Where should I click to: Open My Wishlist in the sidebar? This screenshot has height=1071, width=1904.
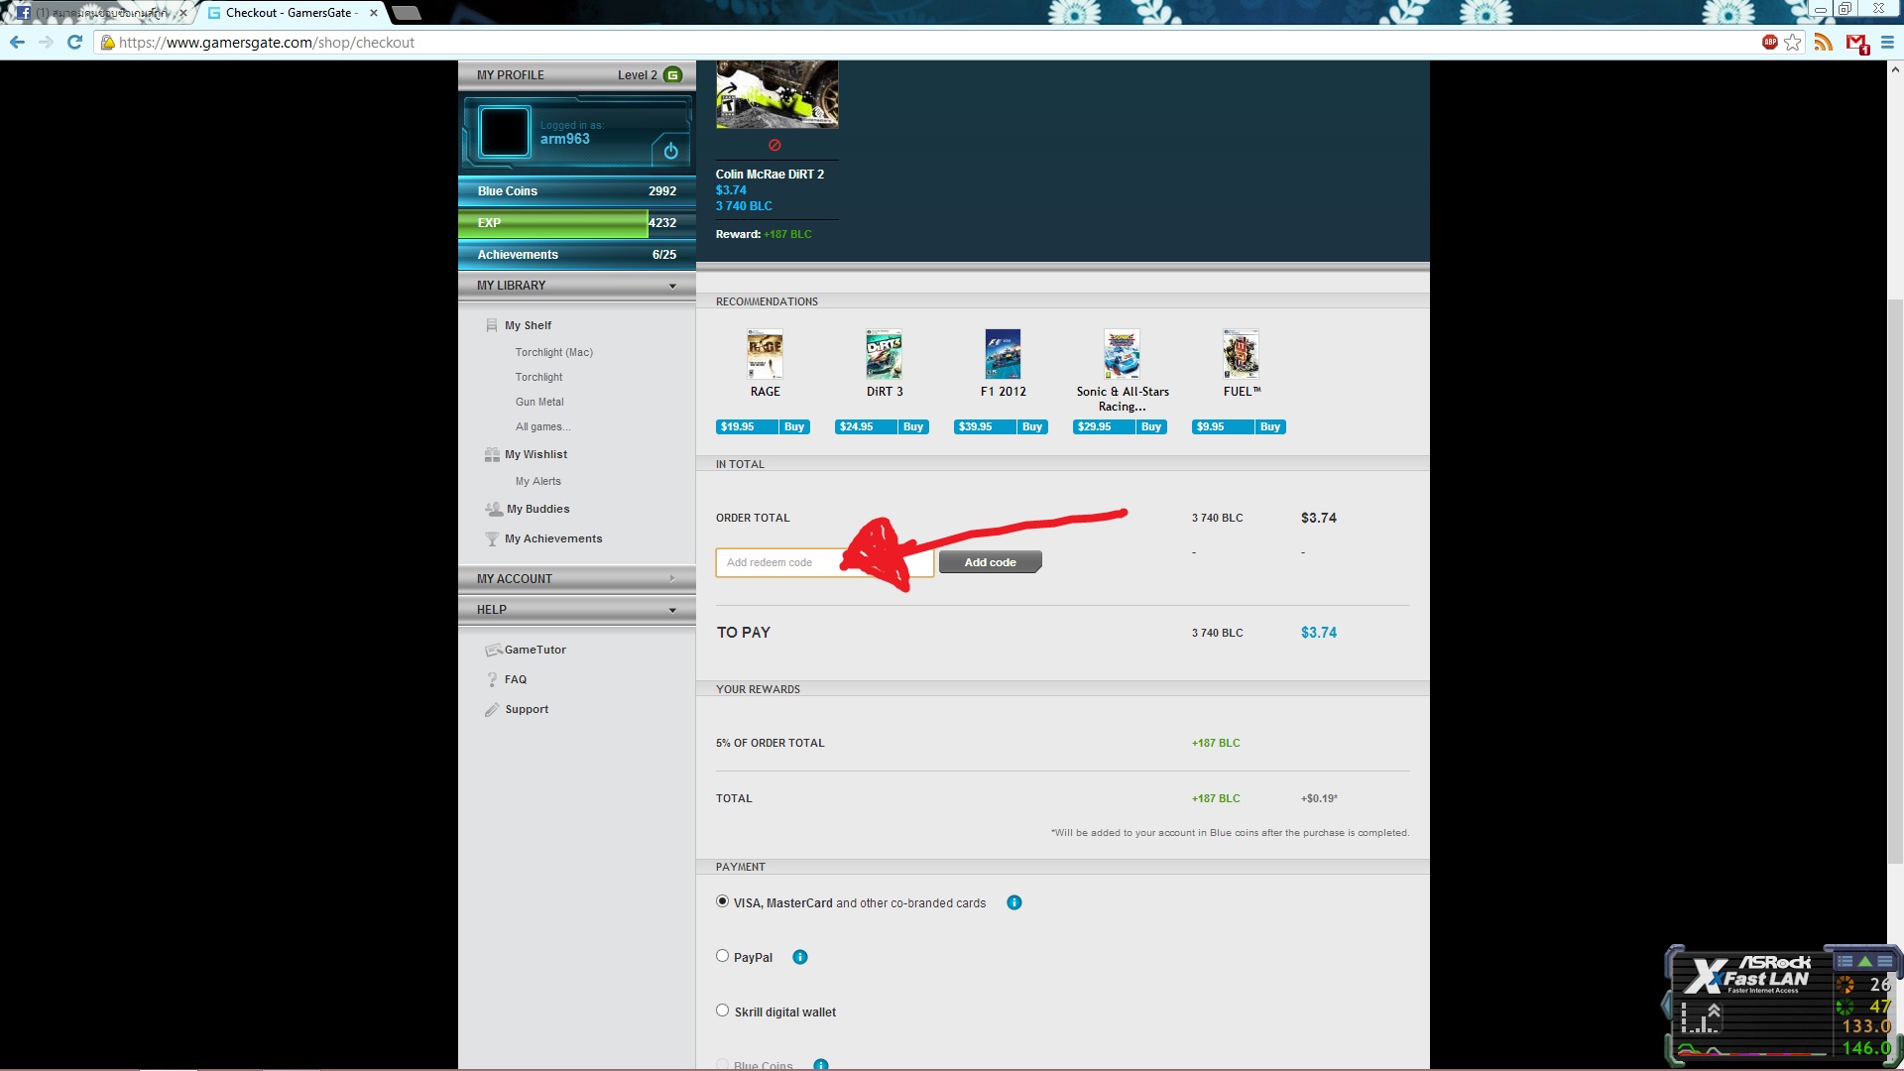point(535,454)
